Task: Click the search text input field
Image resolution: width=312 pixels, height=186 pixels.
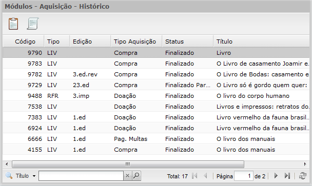Action: (x=81, y=176)
